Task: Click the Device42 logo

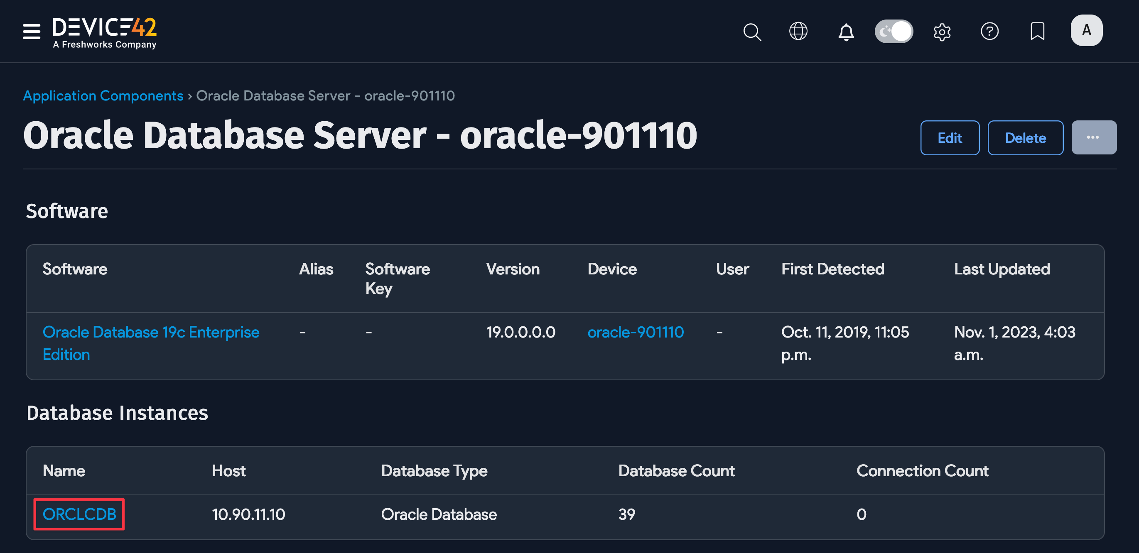Action: point(105,31)
